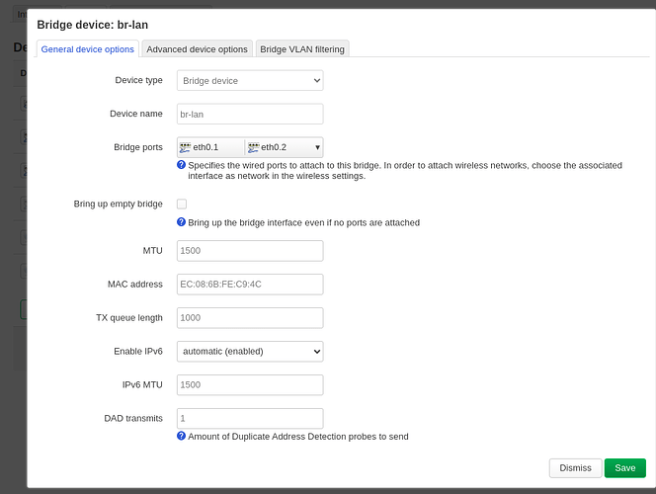Click the Bring up empty bridge label
Image resolution: width=656 pixels, height=494 pixels.
click(x=118, y=204)
